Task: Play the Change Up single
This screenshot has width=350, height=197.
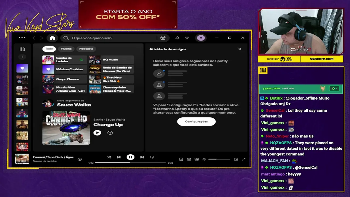Action: tap(97, 133)
